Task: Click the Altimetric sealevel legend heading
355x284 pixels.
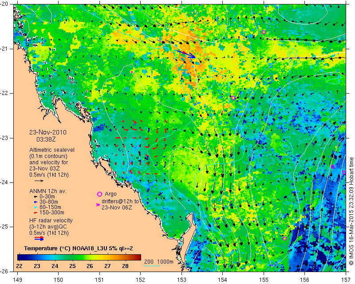Action: point(52,150)
